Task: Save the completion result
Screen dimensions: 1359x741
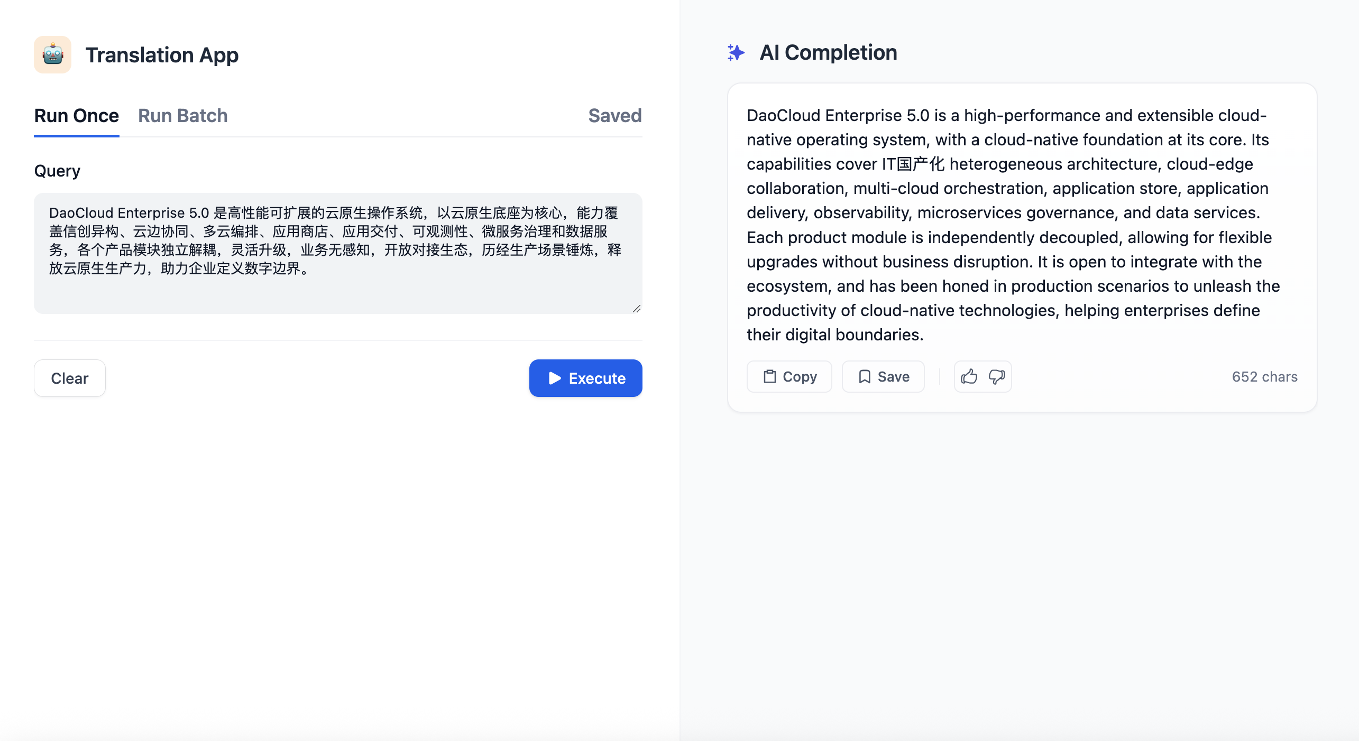Action: [x=883, y=377]
